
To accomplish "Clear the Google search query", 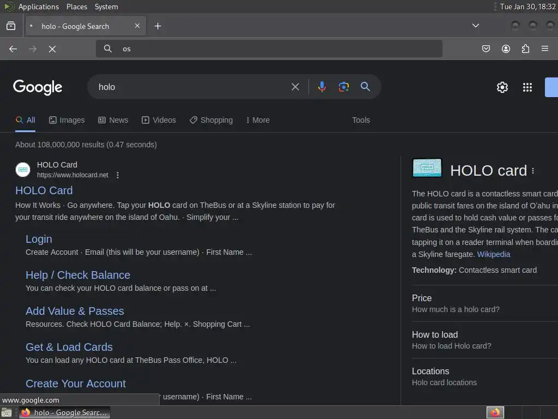I will [295, 87].
